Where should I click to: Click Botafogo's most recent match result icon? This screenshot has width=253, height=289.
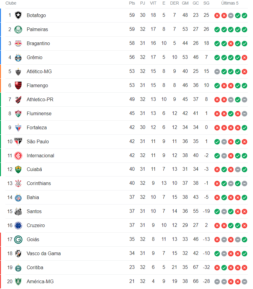244,15
